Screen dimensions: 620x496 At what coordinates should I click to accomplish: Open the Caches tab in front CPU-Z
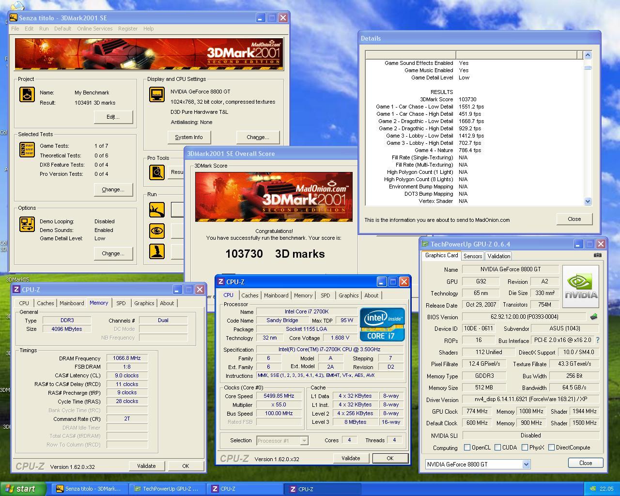click(249, 295)
